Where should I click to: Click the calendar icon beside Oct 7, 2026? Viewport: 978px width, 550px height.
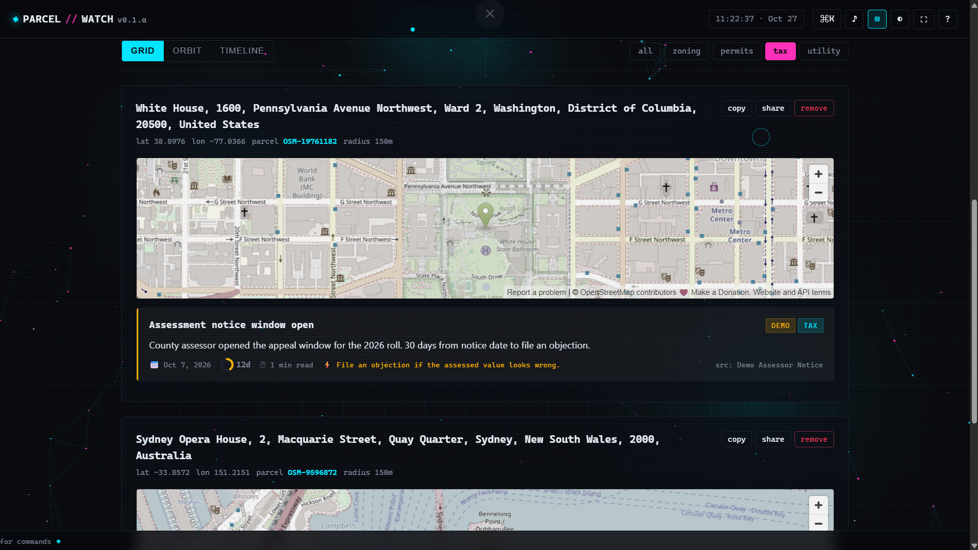(154, 365)
